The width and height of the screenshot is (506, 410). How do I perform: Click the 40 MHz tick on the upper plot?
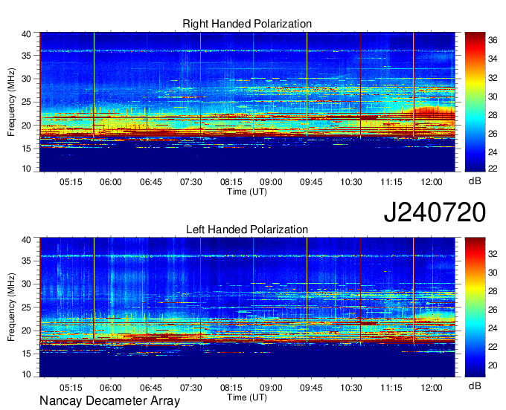tap(27, 34)
